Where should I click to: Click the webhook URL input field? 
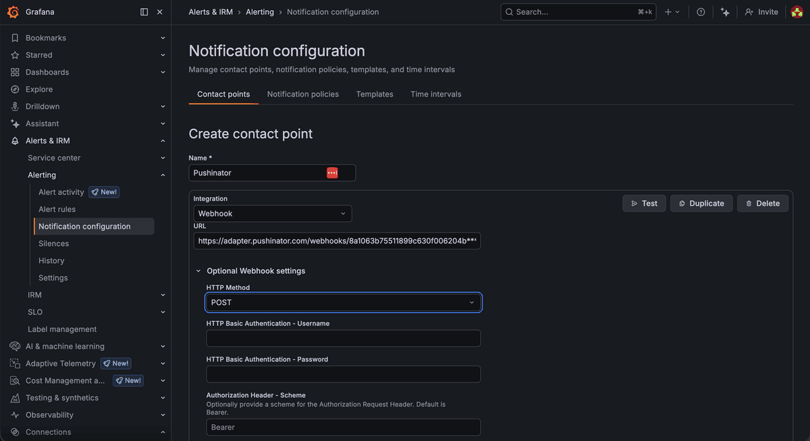point(337,241)
